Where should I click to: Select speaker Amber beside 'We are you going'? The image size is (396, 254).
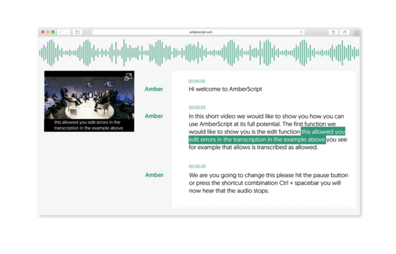154,175
